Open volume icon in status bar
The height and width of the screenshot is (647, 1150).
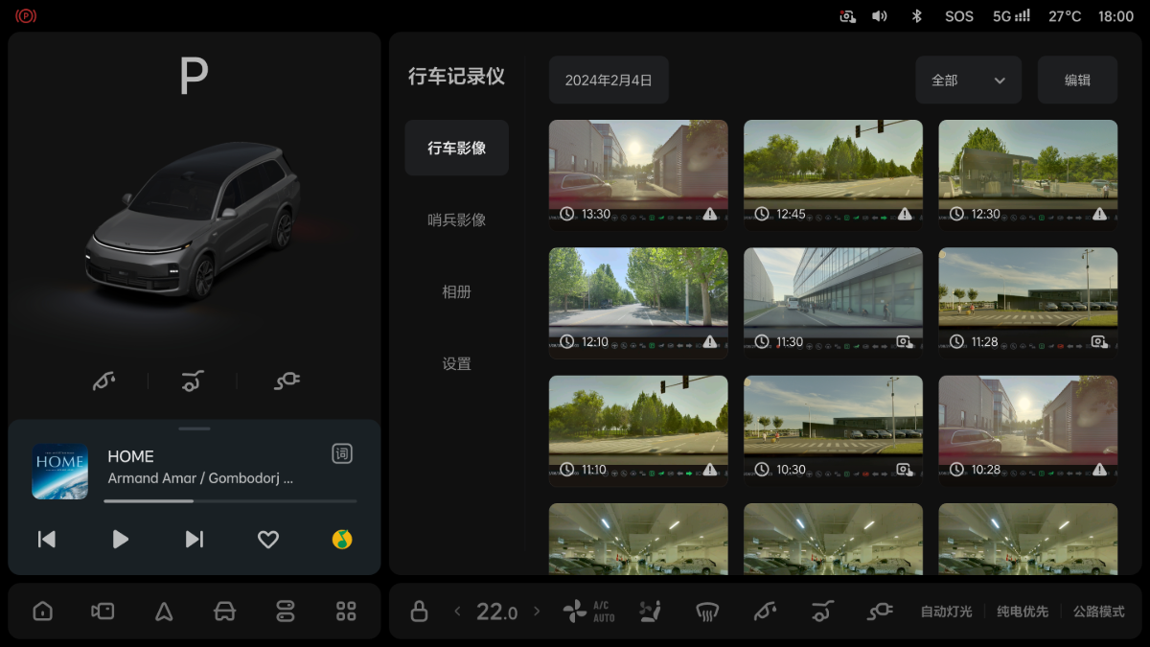click(880, 16)
